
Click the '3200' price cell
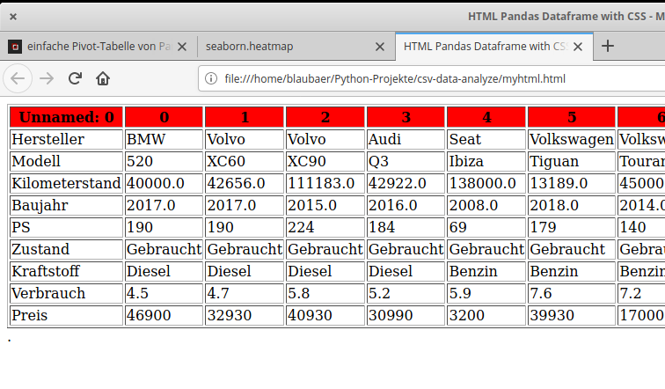pos(486,316)
